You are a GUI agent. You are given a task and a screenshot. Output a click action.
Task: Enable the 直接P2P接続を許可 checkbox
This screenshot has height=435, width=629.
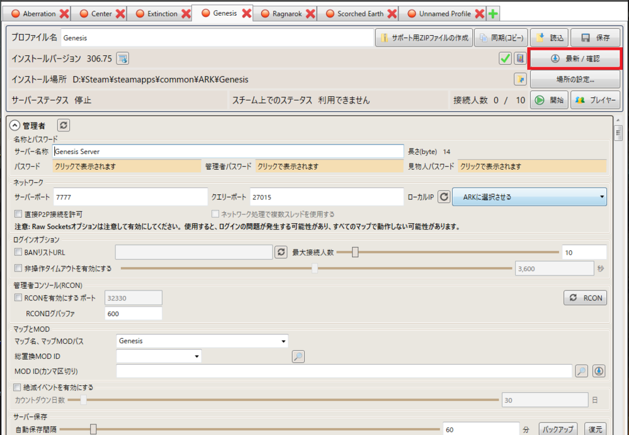point(18,214)
